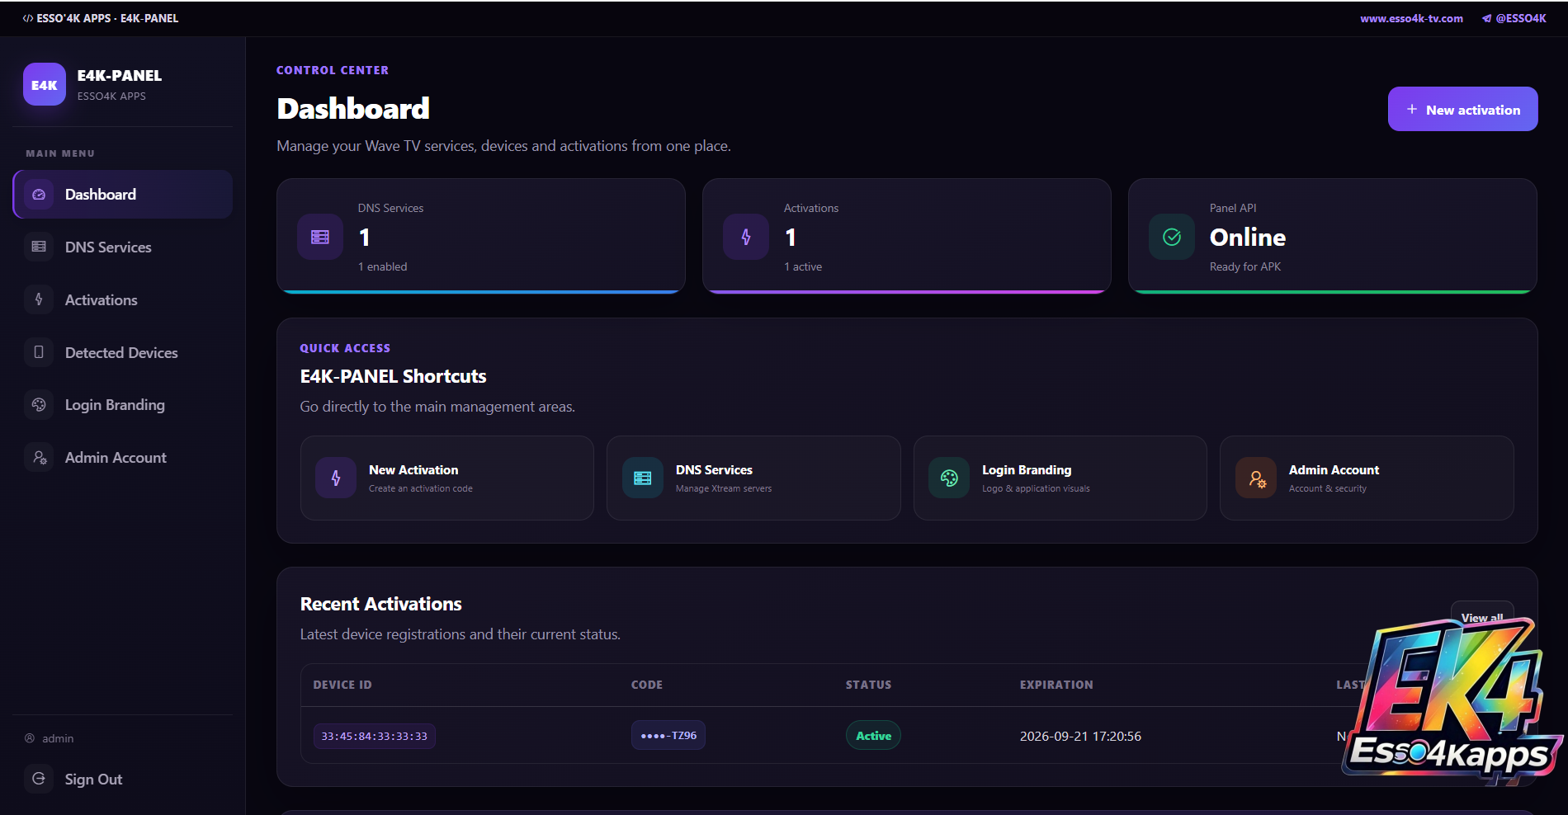Click the DEVICE ID column header

342,685
